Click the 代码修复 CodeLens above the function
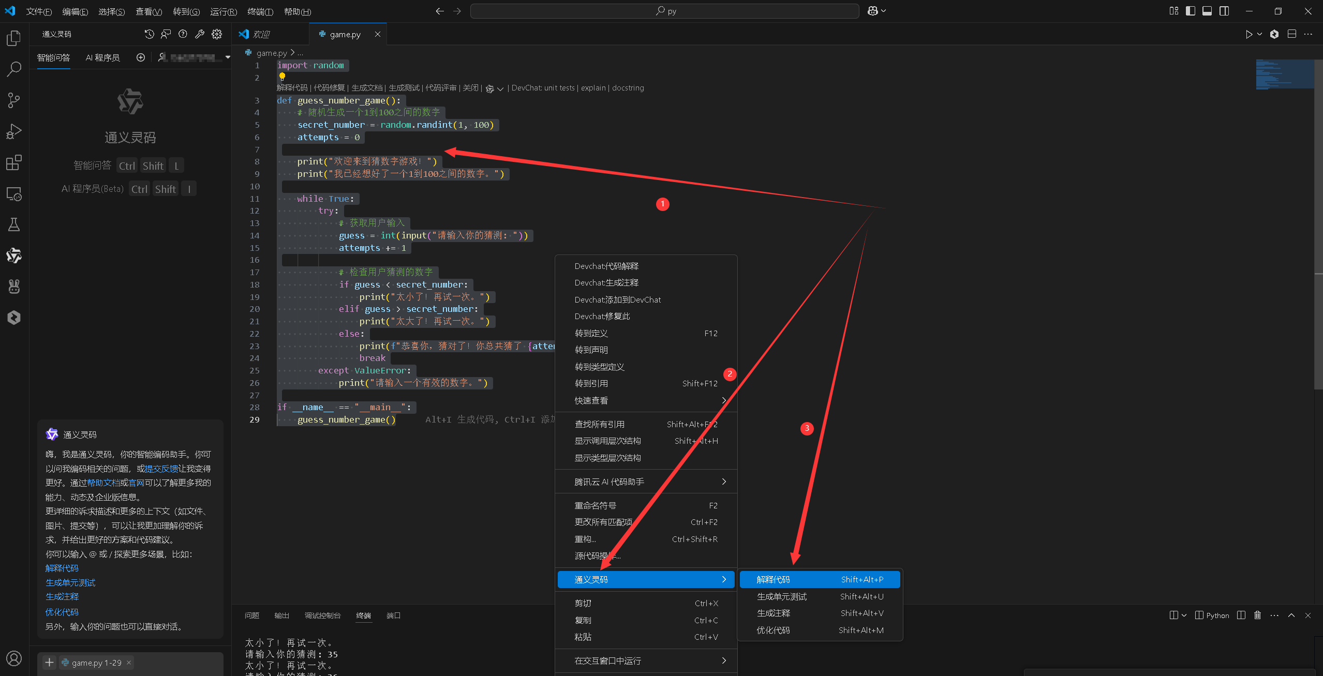 [329, 88]
